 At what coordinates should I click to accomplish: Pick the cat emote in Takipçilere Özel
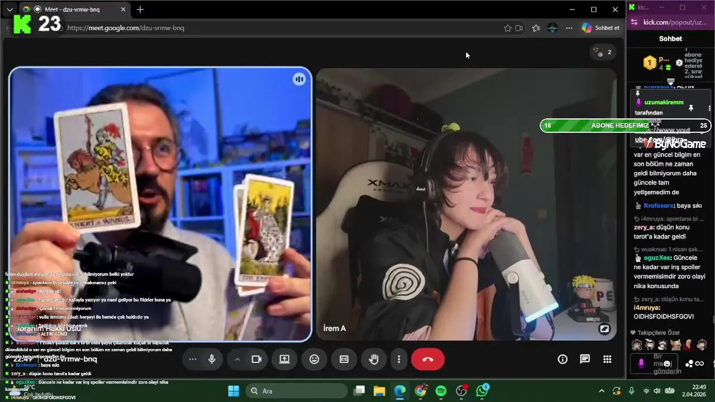point(676,344)
